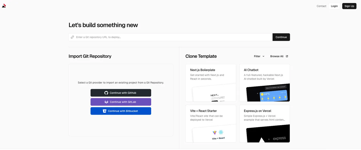361x150 pixels.
Task: Click the Vite logo in template preview
Action: [x=215, y=132]
